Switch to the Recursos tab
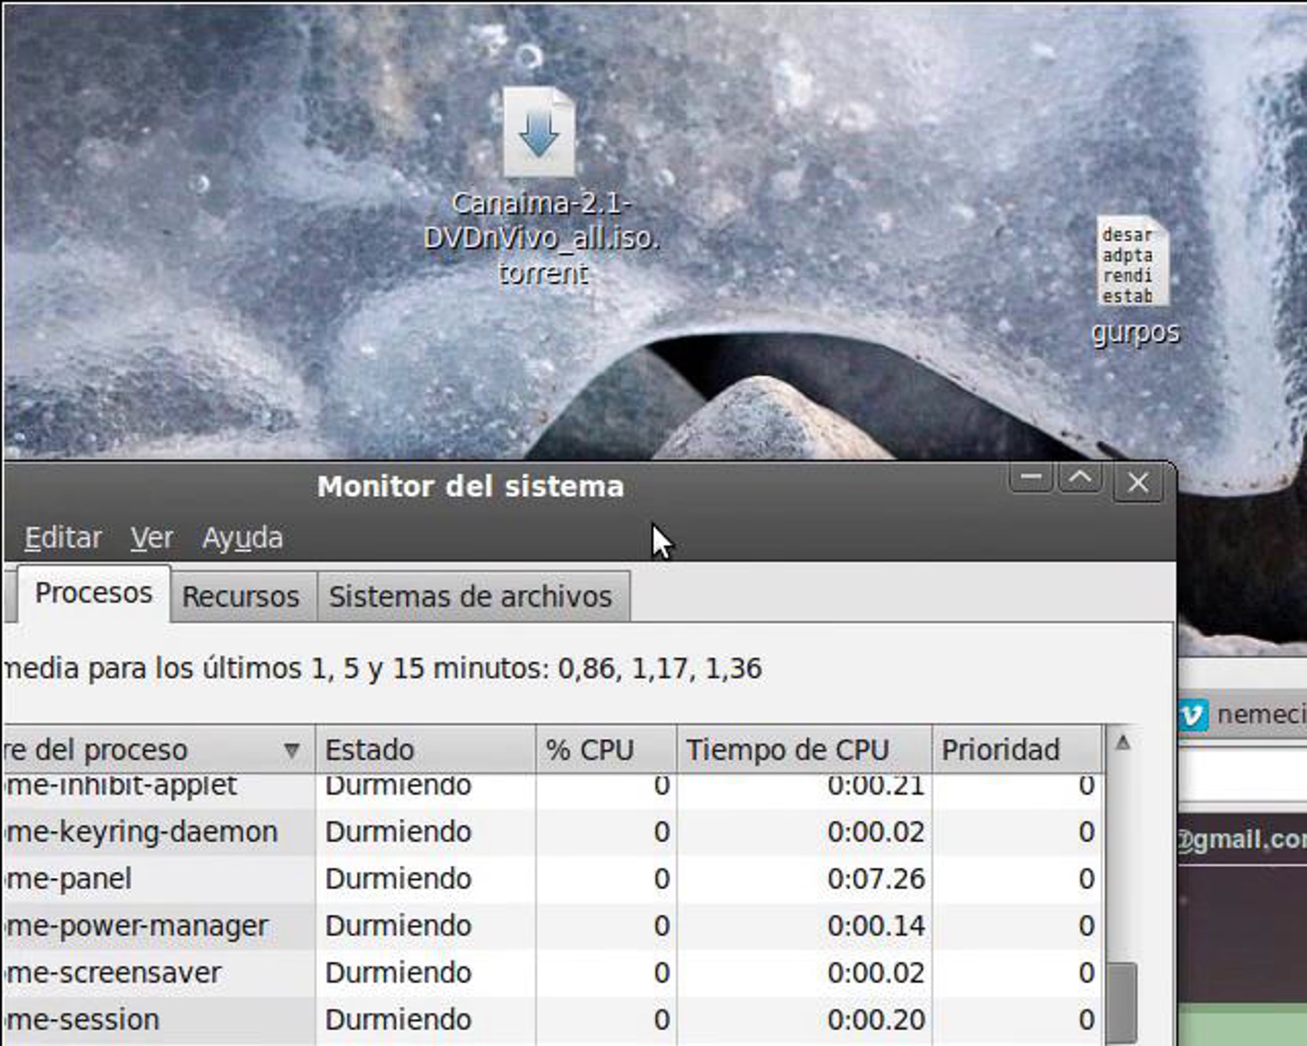The image size is (1307, 1046). 241,597
